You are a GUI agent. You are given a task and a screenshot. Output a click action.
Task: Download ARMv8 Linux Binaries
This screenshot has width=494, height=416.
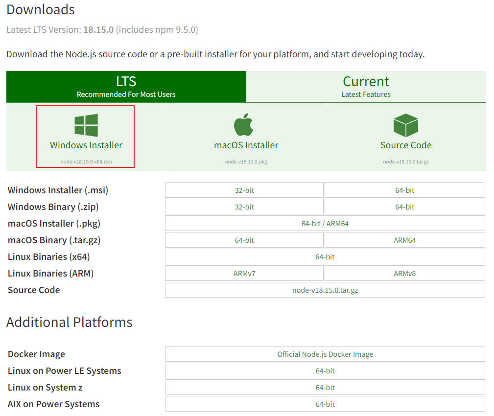405,274
